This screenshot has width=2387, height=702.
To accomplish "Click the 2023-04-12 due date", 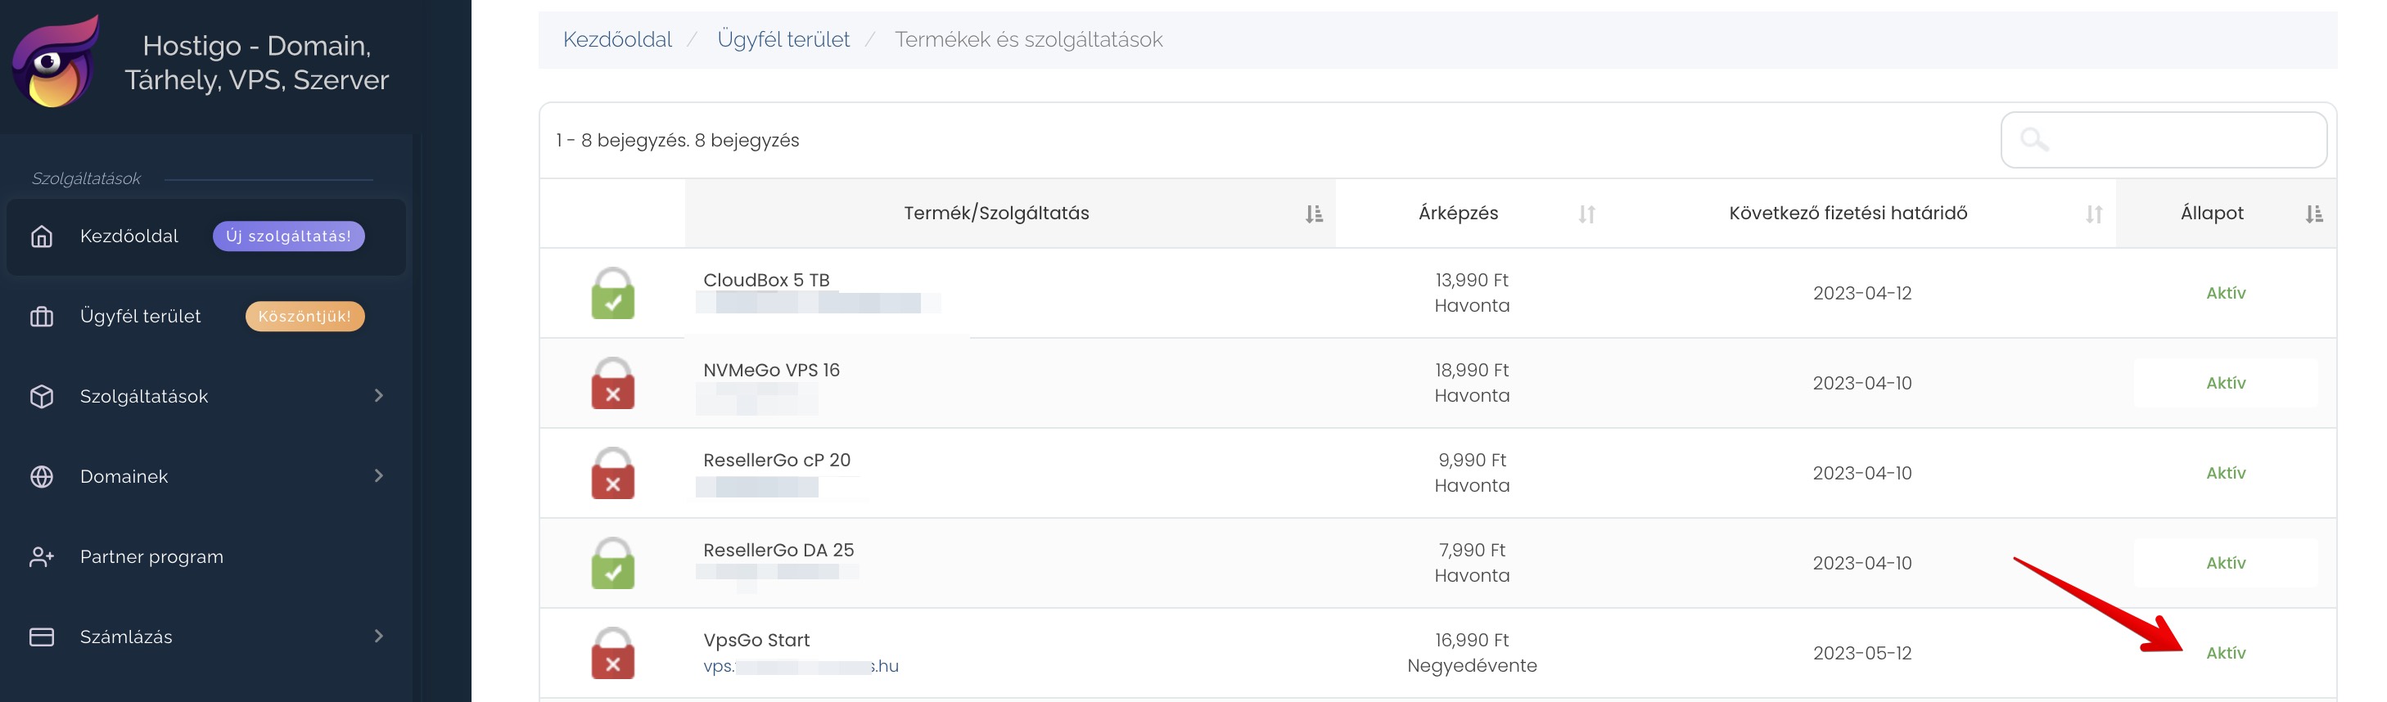I will click(1861, 293).
